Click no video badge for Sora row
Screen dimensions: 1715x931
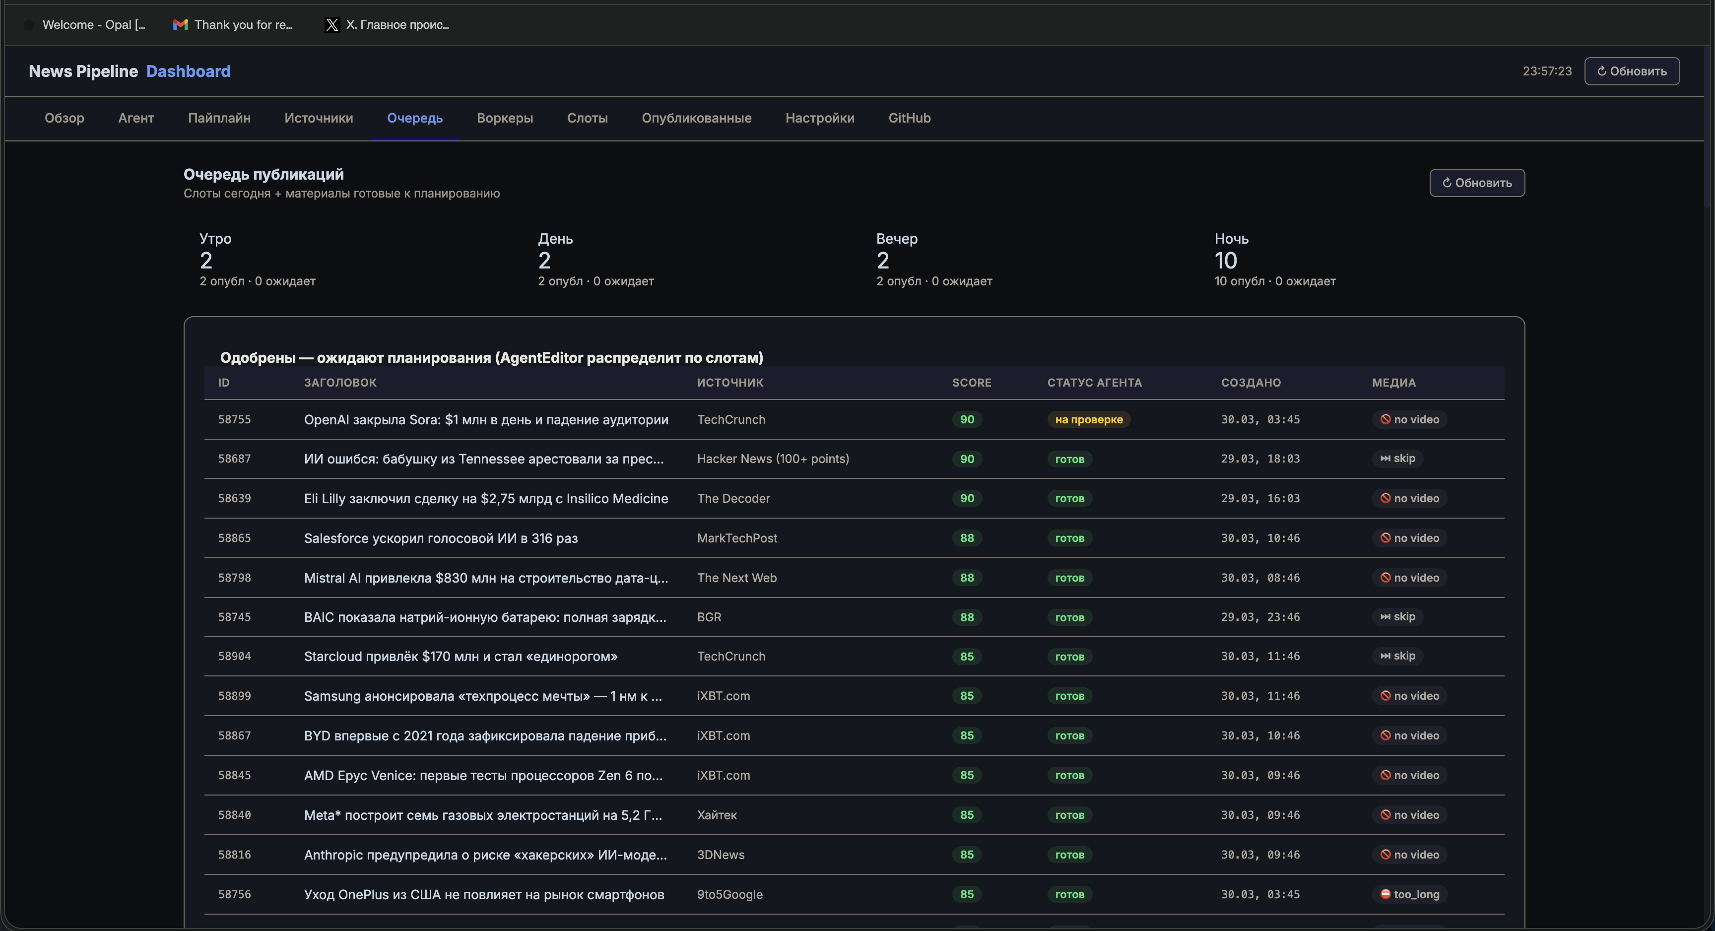point(1409,419)
